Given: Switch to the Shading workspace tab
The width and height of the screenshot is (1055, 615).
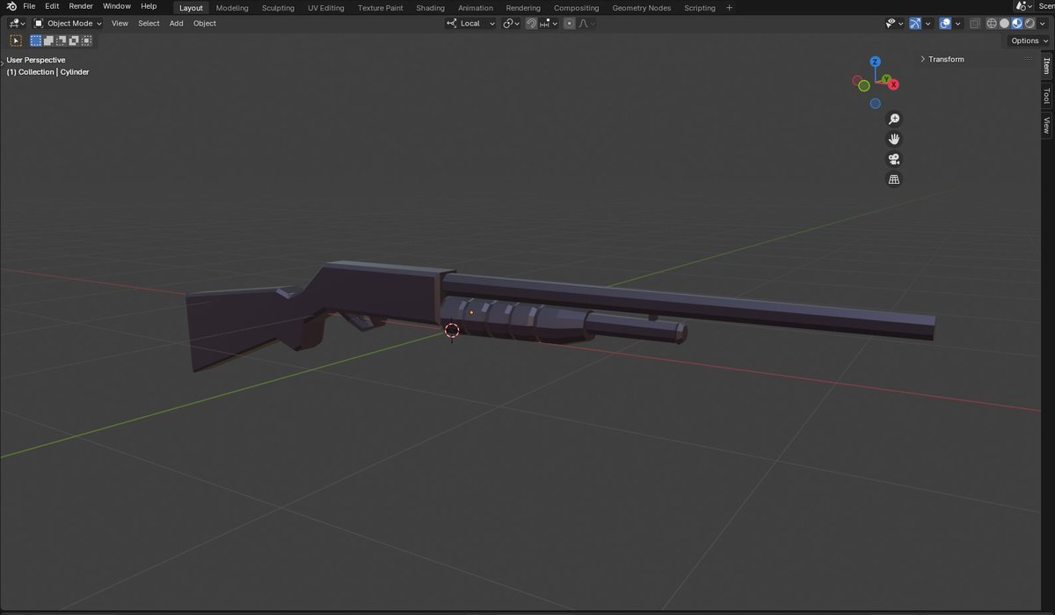Looking at the screenshot, I should [x=431, y=8].
